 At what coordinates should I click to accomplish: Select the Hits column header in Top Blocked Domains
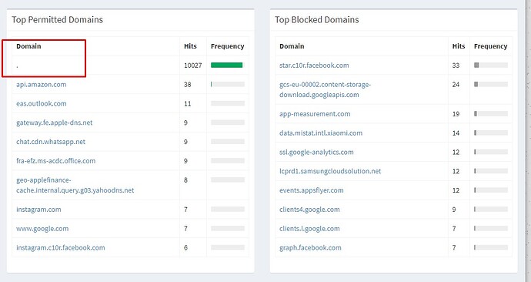coord(459,46)
